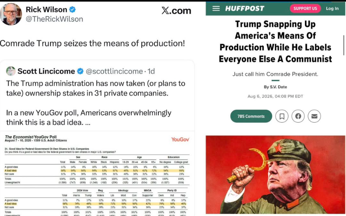Open Rick Wilson's profile avatar
This screenshot has width=346, height=216.
(x=11, y=14)
